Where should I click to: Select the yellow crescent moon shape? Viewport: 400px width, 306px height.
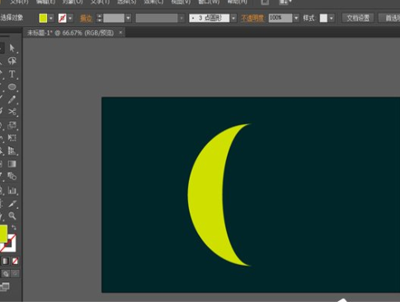pyautogui.click(x=205, y=195)
